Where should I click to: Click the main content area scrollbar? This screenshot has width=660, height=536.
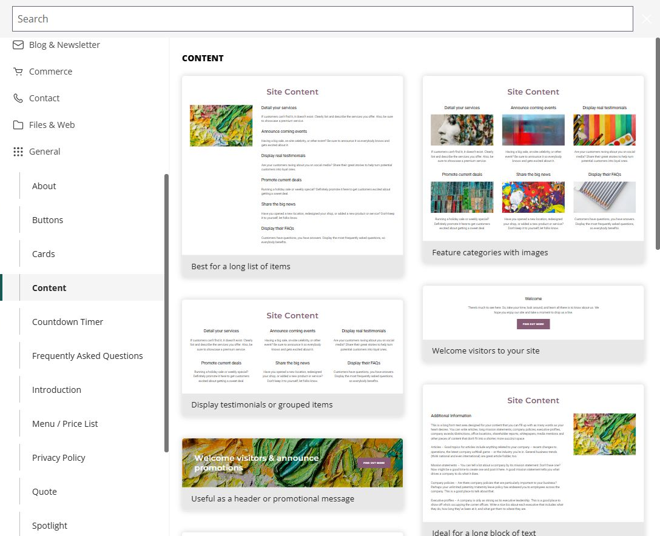pyautogui.click(x=658, y=144)
